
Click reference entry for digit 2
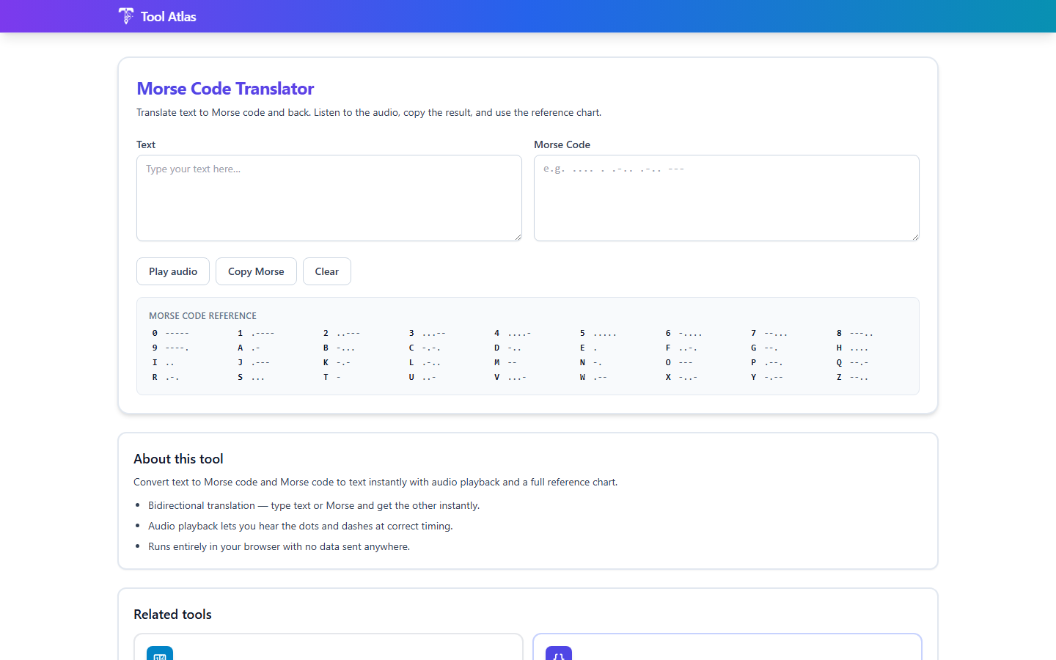(x=342, y=333)
